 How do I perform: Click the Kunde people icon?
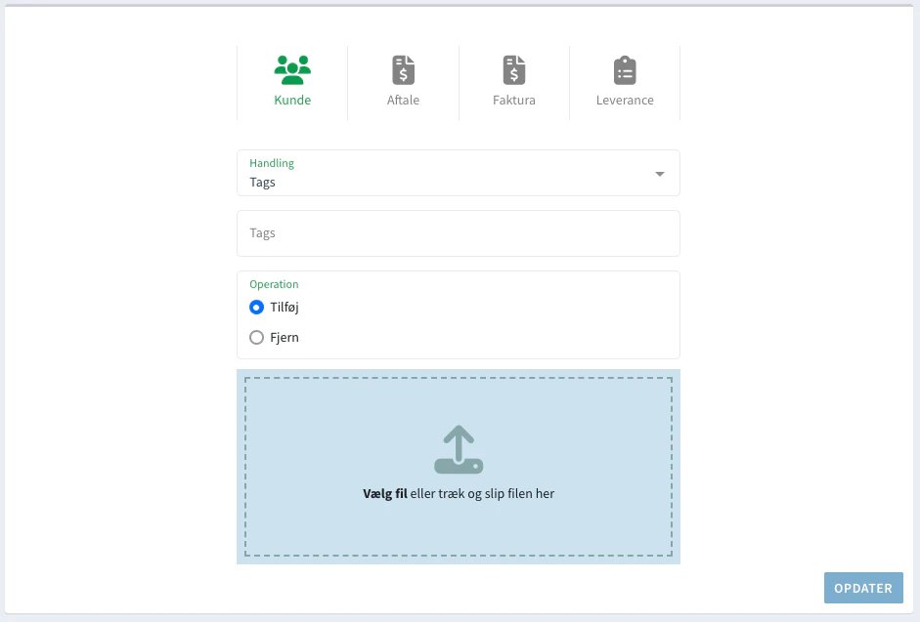point(292,69)
